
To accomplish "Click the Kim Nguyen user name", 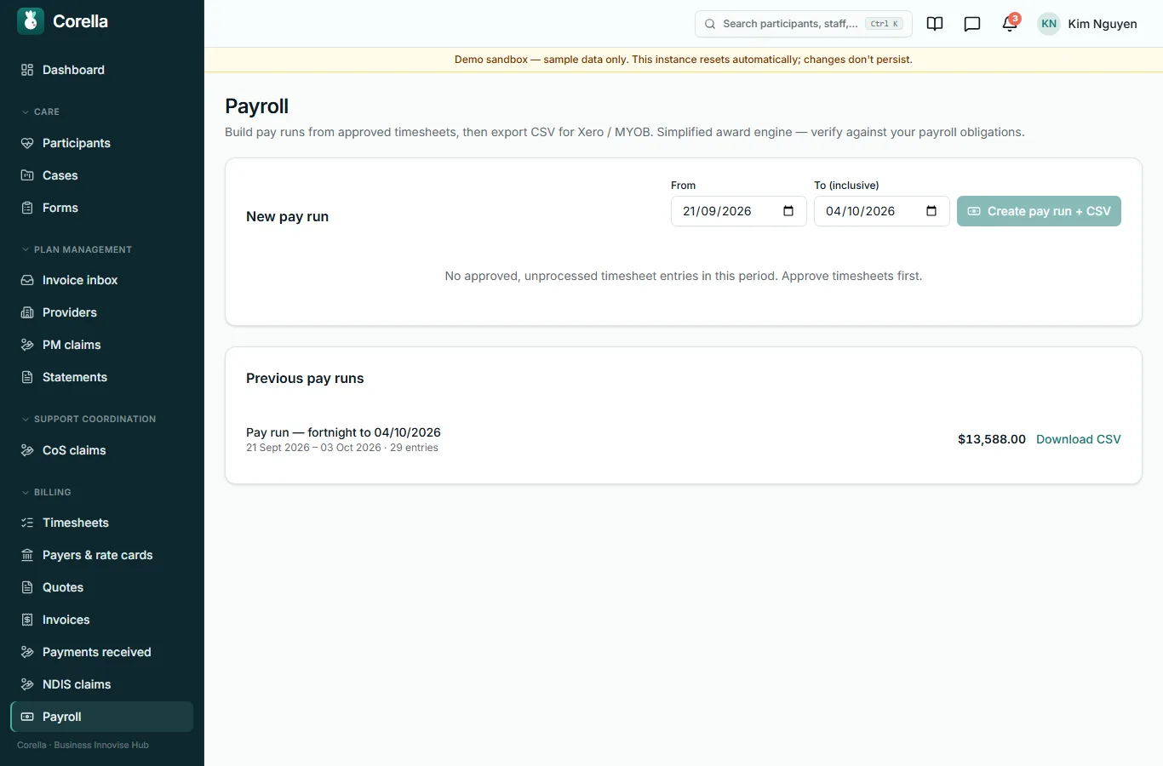I will [1103, 24].
